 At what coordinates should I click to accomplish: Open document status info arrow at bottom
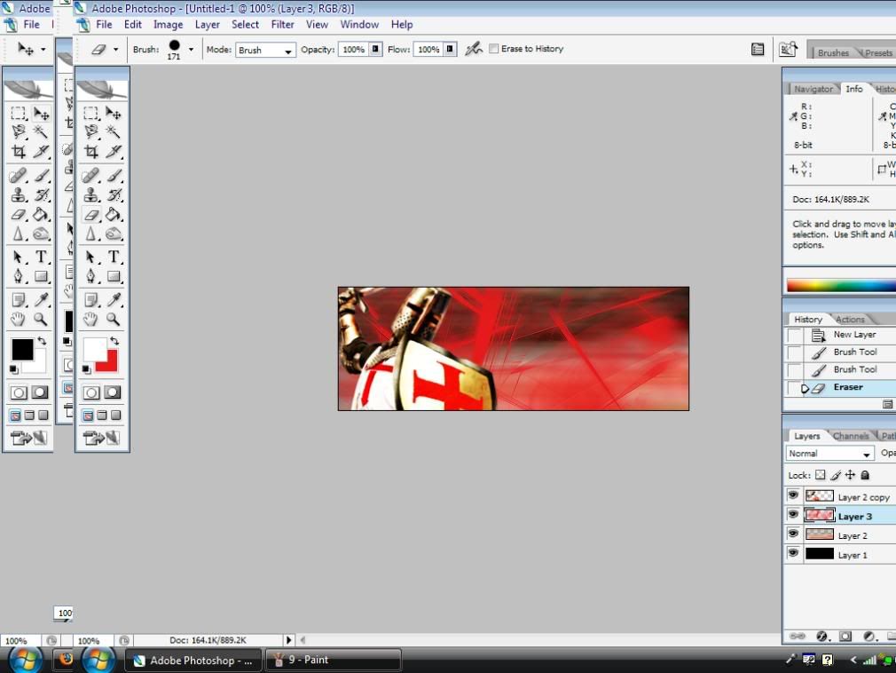click(288, 640)
